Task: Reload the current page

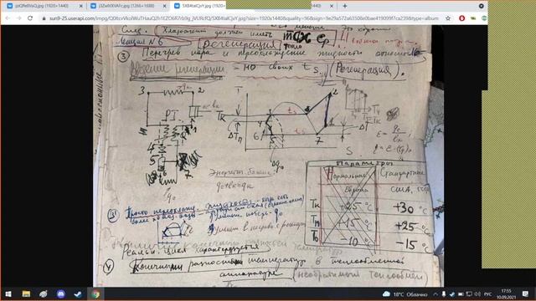Action: click(30, 18)
